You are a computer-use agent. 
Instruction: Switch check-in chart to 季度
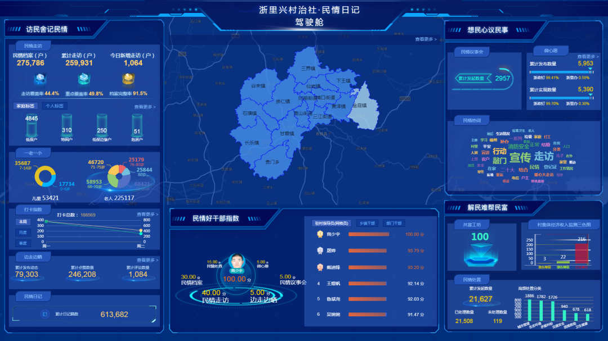pos(23,243)
